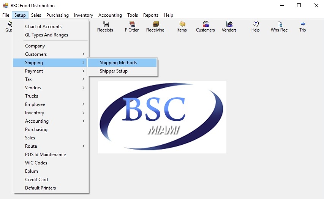Expand the Payment submenu
Screen dimensions: 324x199
[x=51, y=71]
